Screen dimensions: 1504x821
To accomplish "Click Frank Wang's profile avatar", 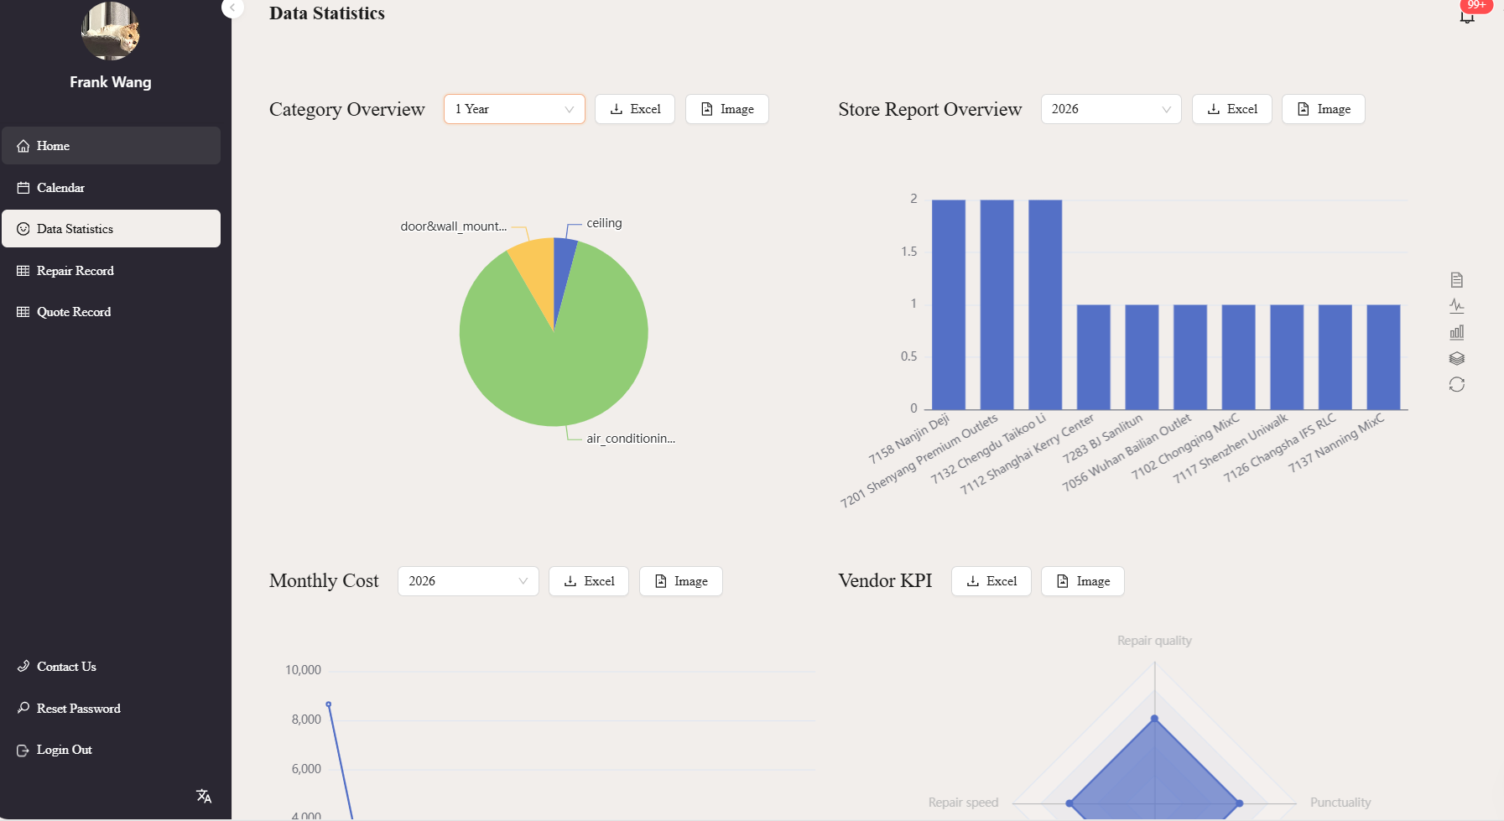I will click(x=111, y=30).
